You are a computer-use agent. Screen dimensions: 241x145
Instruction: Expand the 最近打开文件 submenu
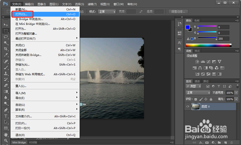point(45,39)
